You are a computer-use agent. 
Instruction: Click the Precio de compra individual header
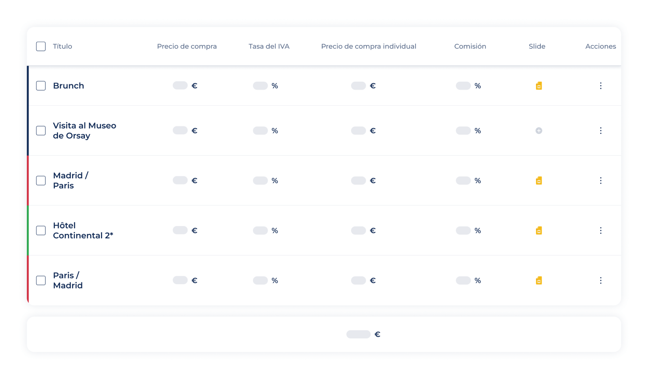tap(369, 46)
